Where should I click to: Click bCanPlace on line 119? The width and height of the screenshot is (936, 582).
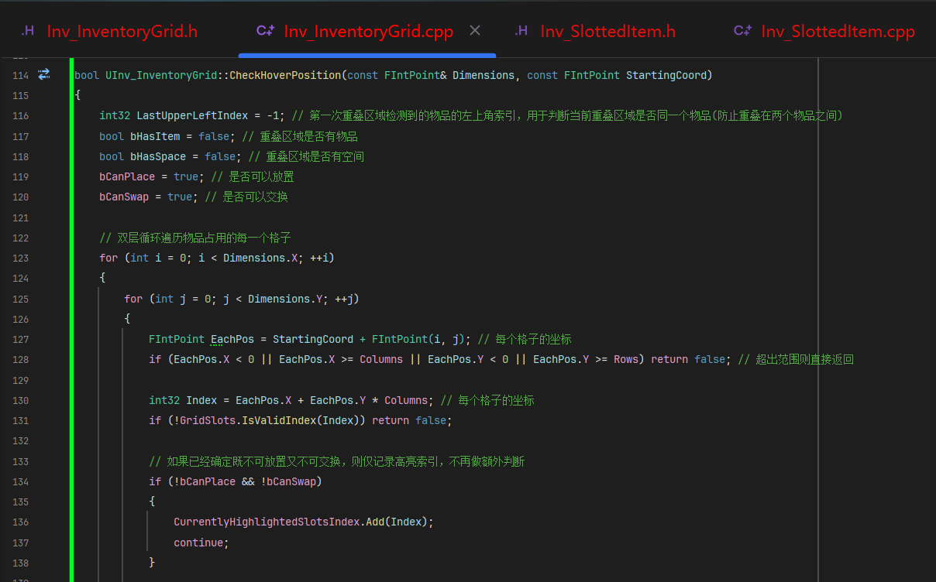tap(127, 176)
